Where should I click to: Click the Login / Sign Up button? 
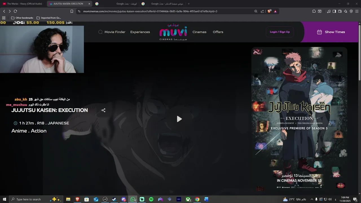click(x=280, y=32)
